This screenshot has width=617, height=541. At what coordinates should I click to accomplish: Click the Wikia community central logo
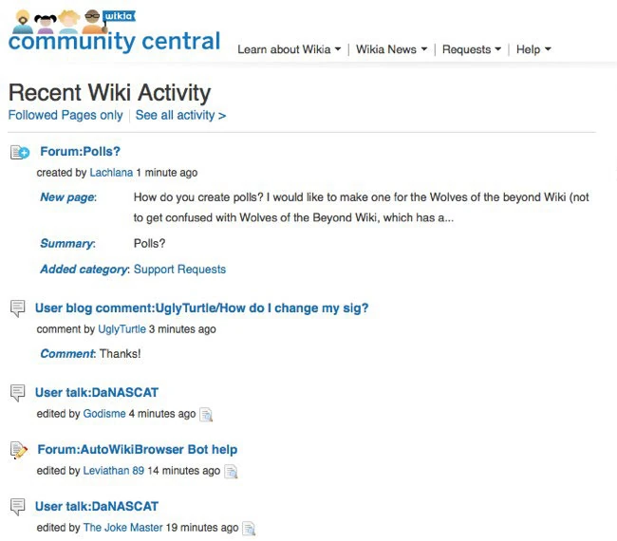click(113, 31)
